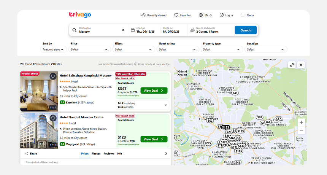Select the $179 map price marker
The width and height of the screenshot is (327, 175).
click(238, 151)
